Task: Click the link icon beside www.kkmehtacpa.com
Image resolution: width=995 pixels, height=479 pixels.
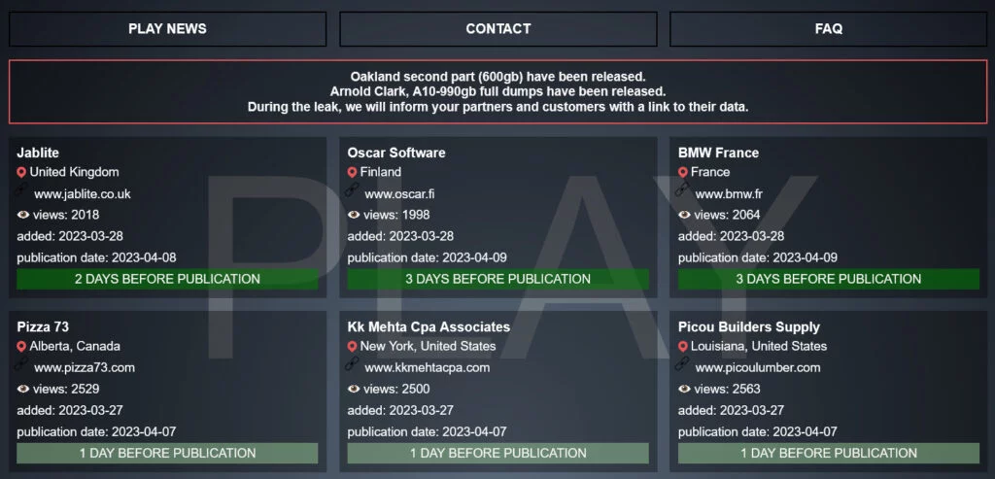Action: (352, 365)
